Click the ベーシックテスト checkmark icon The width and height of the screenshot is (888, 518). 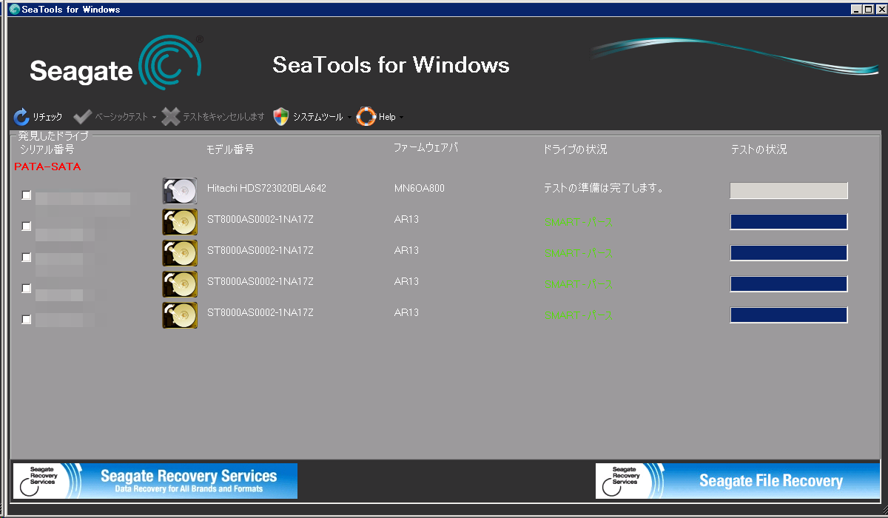tap(82, 116)
